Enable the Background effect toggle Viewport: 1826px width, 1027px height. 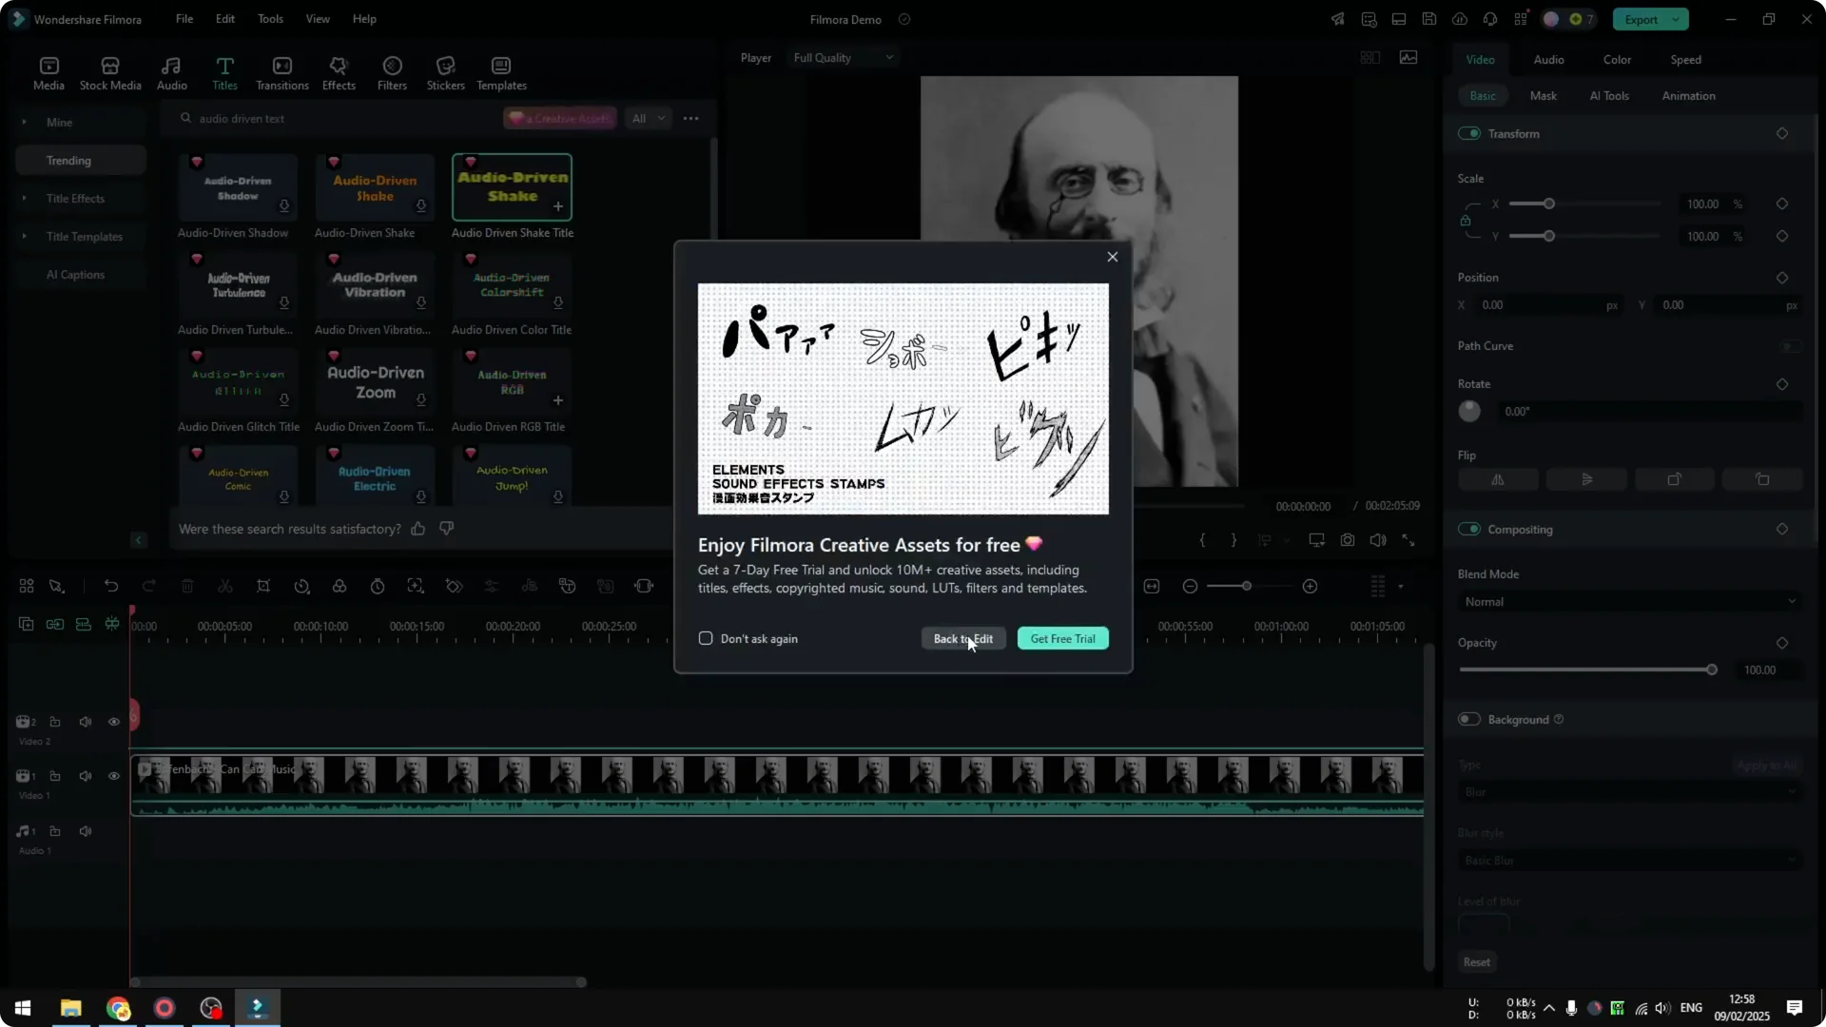point(1468,720)
